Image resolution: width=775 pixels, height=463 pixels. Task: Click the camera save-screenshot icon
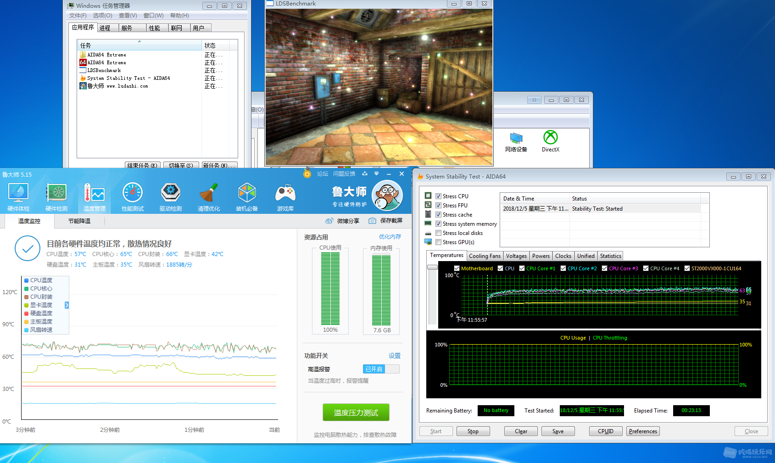point(372,221)
